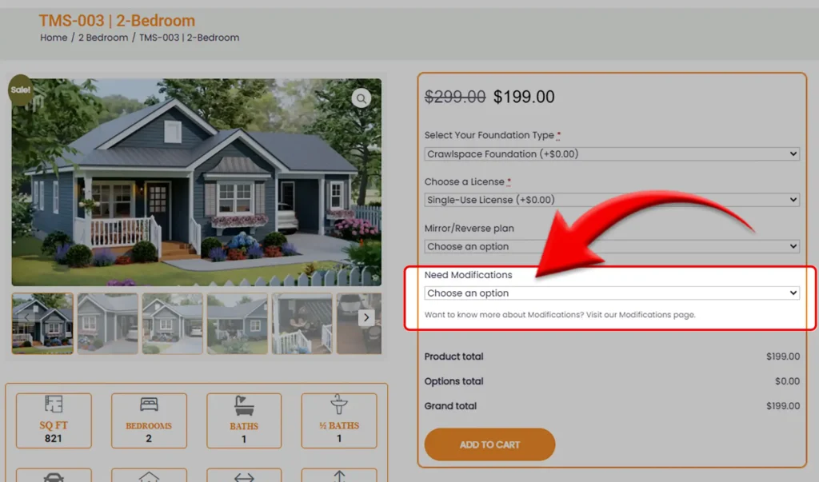
Task: Select the porch interior thumbnail
Action: click(302, 324)
